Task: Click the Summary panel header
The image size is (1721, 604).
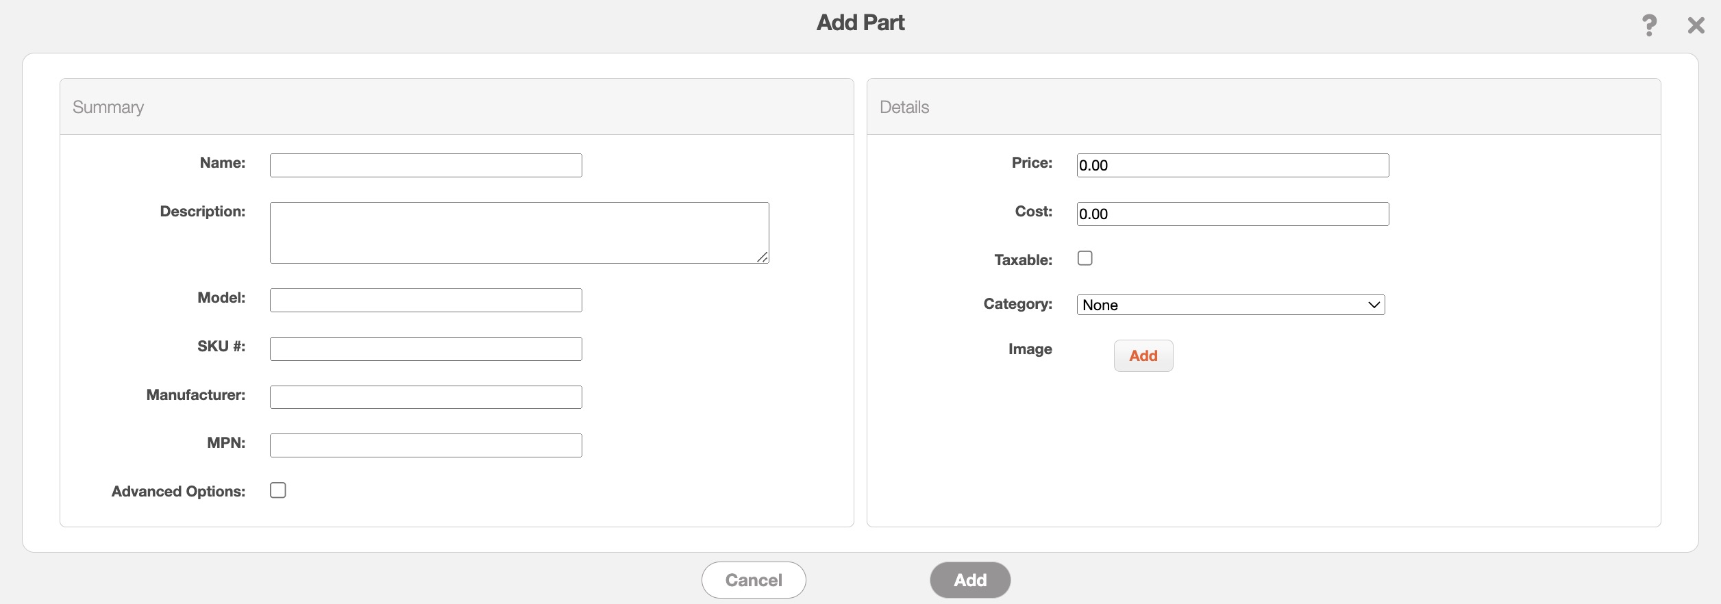Action: pyautogui.click(x=108, y=107)
